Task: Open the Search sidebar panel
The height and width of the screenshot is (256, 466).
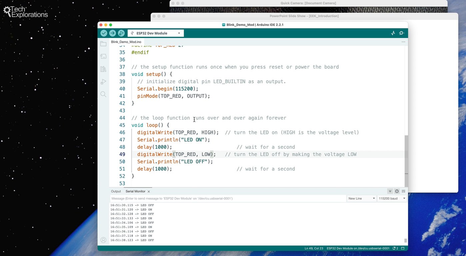Action: [x=103, y=94]
